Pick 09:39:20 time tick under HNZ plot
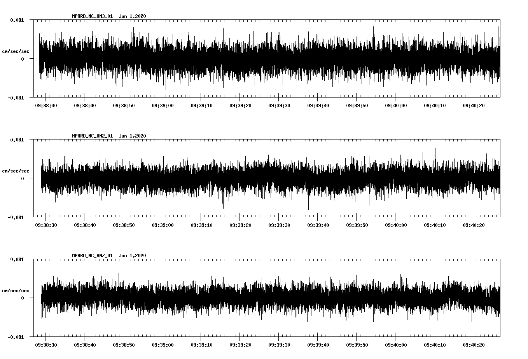 [x=240, y=345]
